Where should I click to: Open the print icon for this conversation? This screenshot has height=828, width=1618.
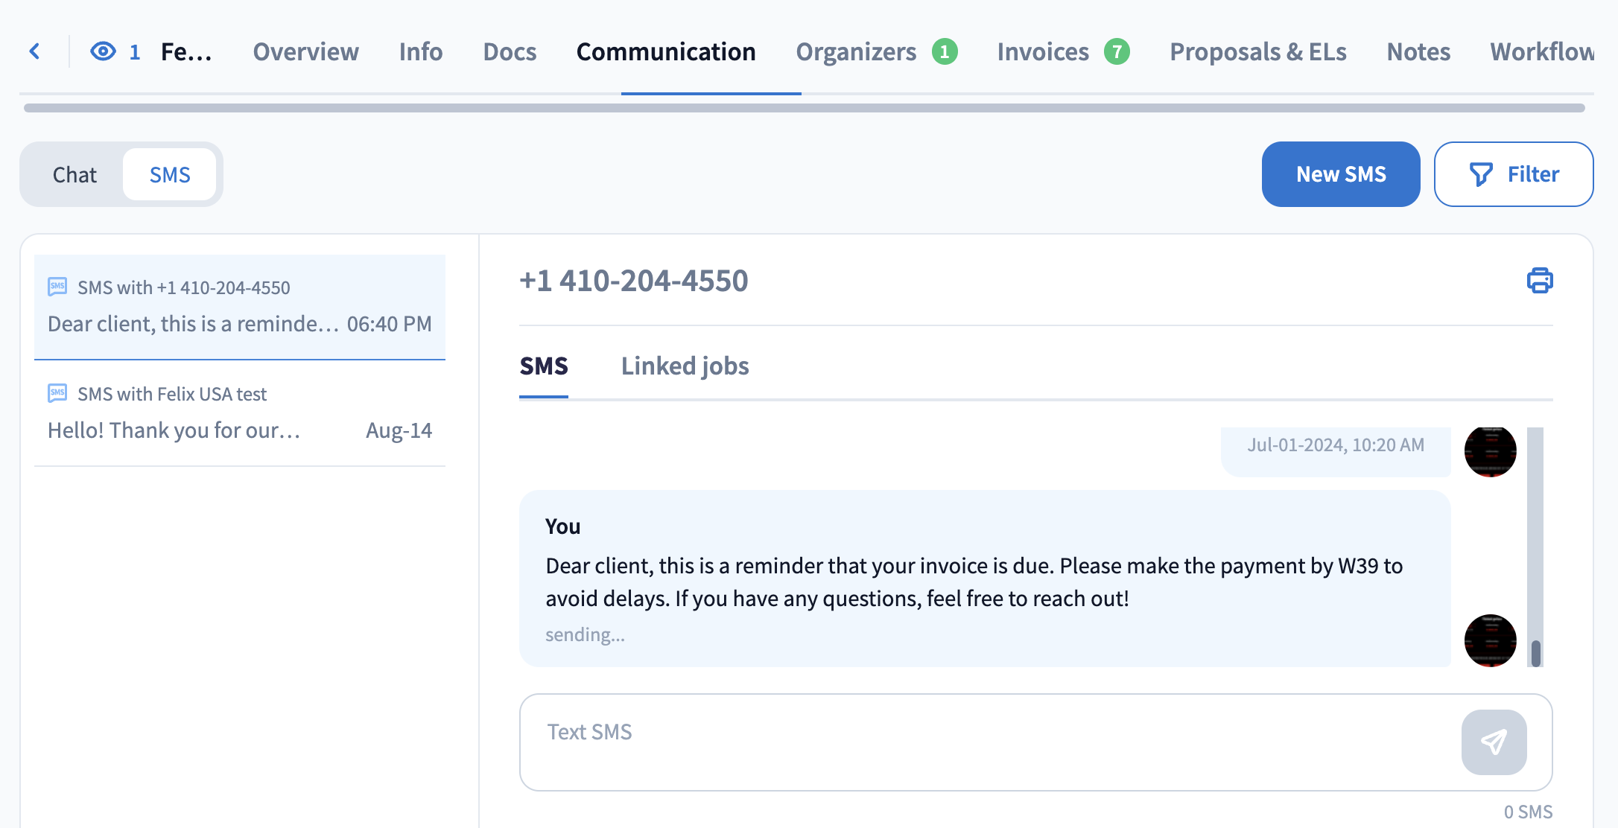(x=1539, y=281)
